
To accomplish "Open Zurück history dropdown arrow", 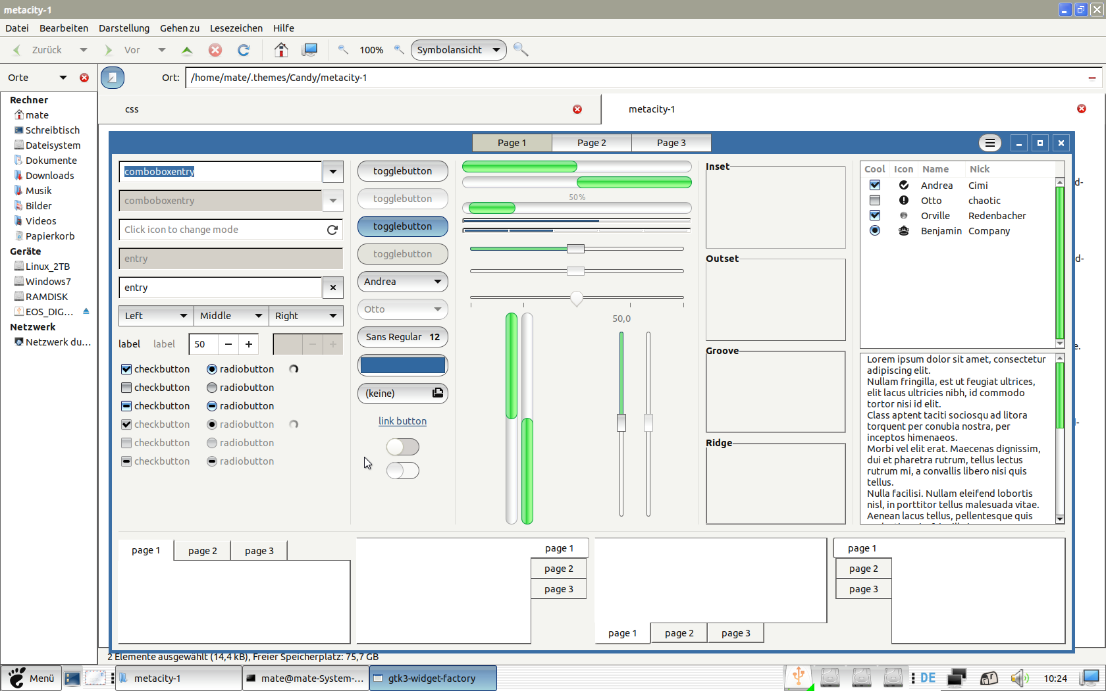I will [83, 50].
